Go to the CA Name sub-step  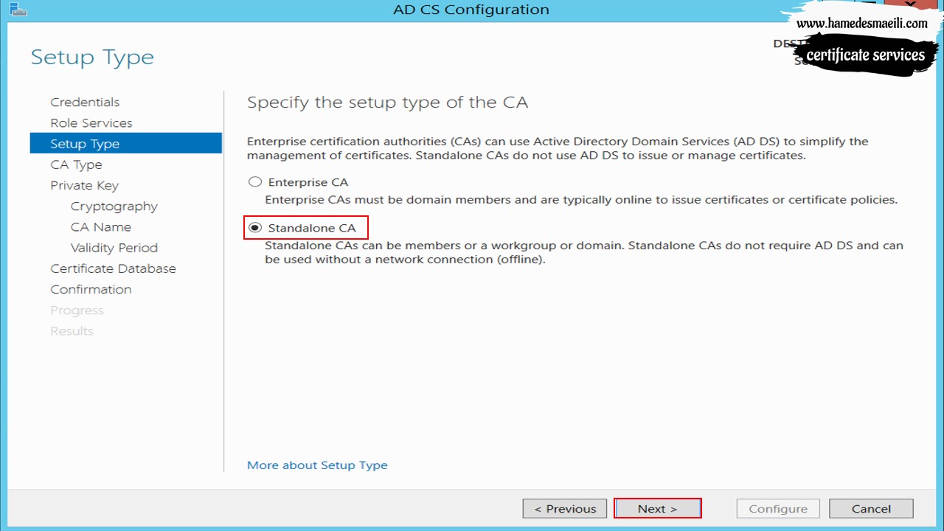pos(101,227)
